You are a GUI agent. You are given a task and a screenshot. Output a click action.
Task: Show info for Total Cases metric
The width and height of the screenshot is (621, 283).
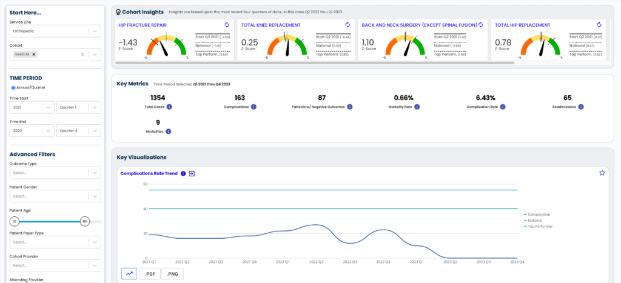(169, 107)
